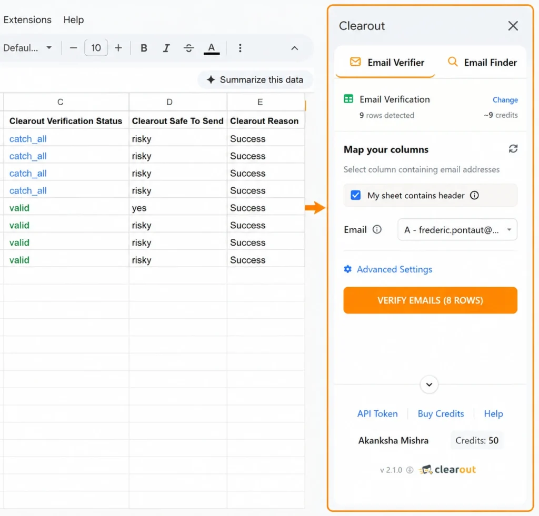Expand footer with the round chevron-down button
This screenshot has width=539, height=516.
pos(429,385)
